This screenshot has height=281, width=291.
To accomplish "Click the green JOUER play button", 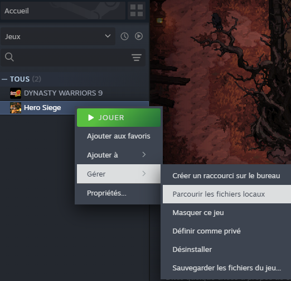I will click(x=119, y=118).
